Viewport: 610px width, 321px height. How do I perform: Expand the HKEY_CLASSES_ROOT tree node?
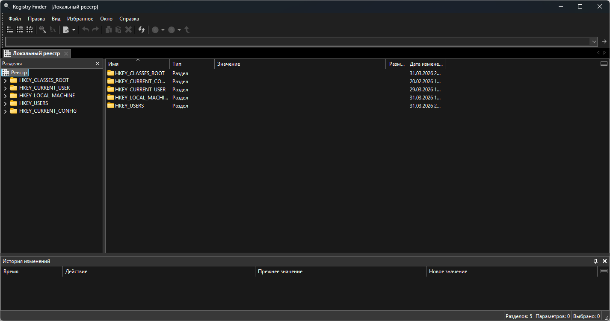click(x=5, y=80)
